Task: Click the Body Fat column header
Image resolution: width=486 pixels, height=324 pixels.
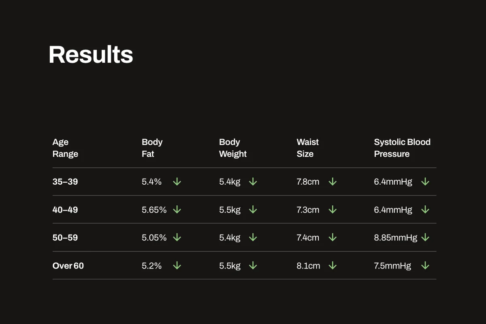Action: (x=152, y=148)
